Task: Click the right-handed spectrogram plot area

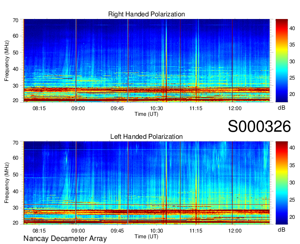Action: click(x=146, y=61)
